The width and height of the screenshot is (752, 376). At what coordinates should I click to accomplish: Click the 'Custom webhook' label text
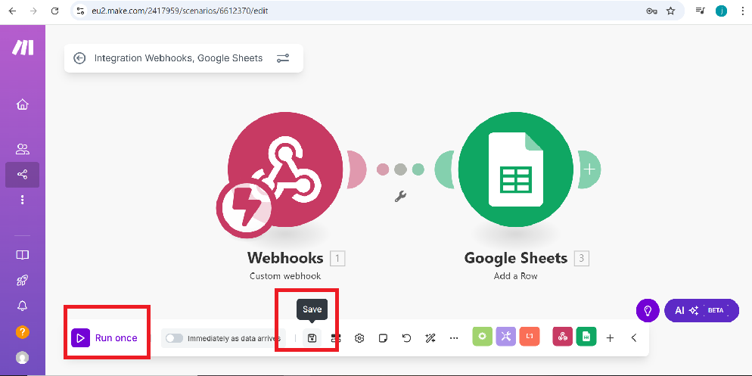(x=285, y=276)
